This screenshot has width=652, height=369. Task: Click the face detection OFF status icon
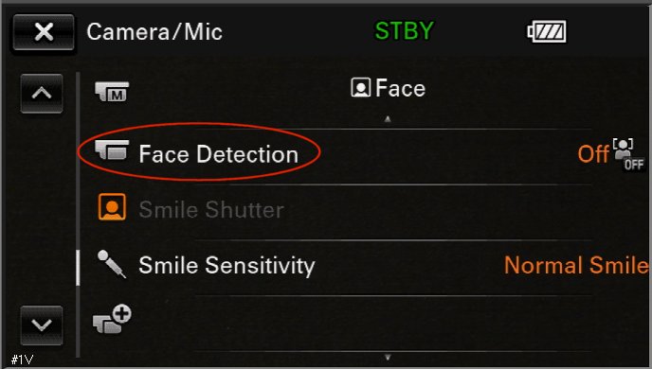pyautogui.click(x=628, y=154)
